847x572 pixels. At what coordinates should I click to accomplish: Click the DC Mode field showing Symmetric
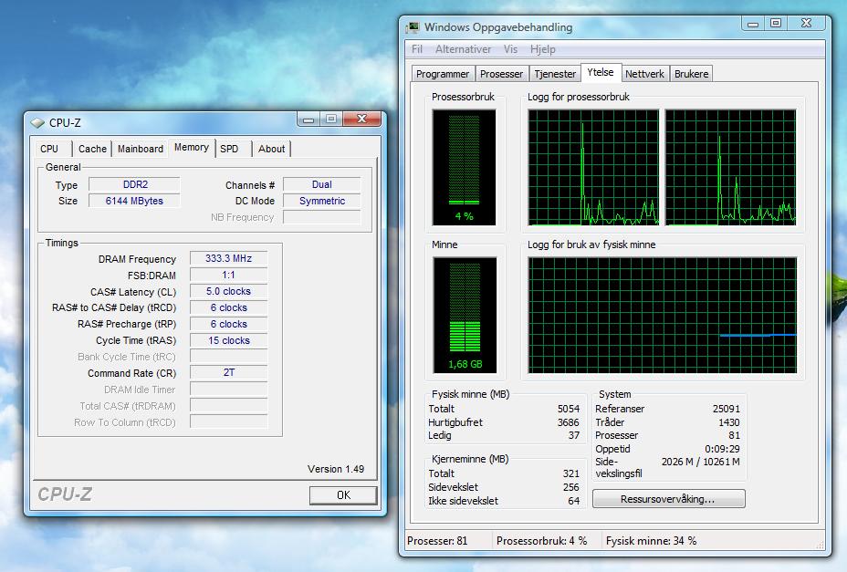pos(321,201)
